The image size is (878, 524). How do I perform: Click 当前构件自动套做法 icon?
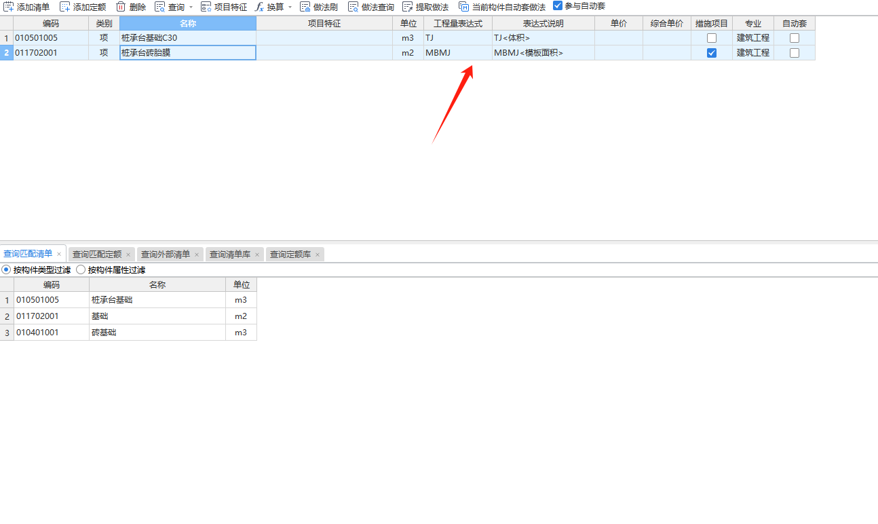click(x=464, y=7)
